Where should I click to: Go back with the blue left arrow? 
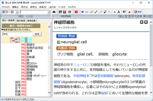click(x=83, y=12)
